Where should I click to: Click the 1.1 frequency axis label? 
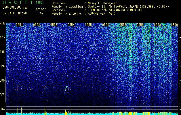[x=2, y=37]
